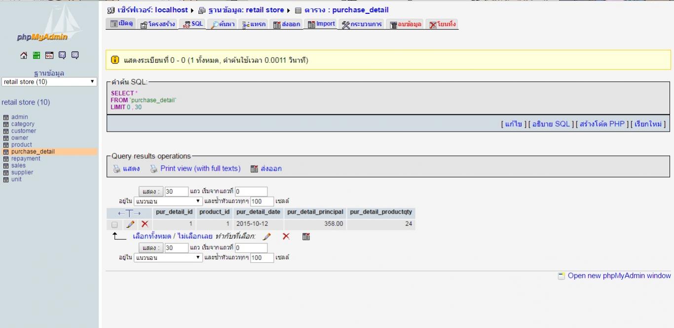The height and width of the screenshot is (328, 674).
Task: Tick the checkbox for row 1
Action: click(x=114, y=224)
